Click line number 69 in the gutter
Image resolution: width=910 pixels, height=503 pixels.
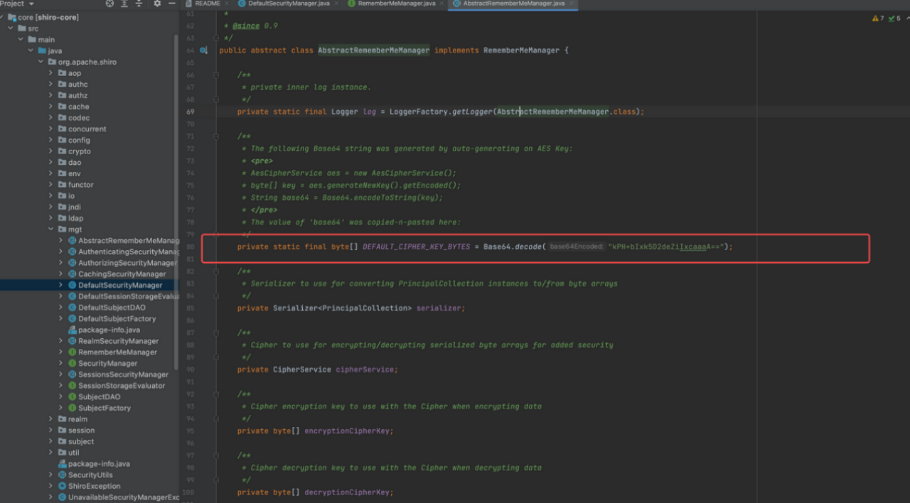click(190, 112)
